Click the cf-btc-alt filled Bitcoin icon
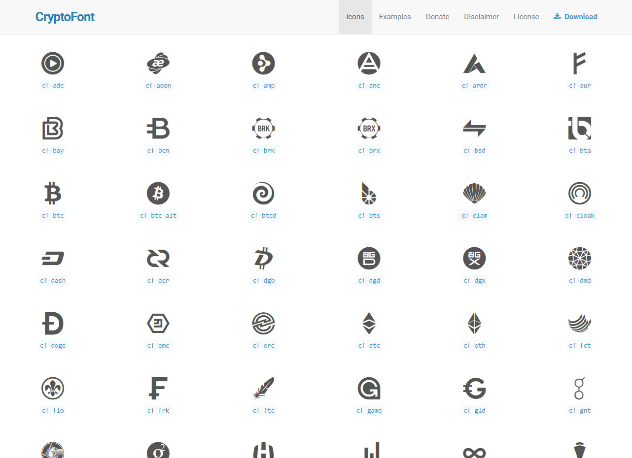Screen dimensions: 632x458 point(158,193)
